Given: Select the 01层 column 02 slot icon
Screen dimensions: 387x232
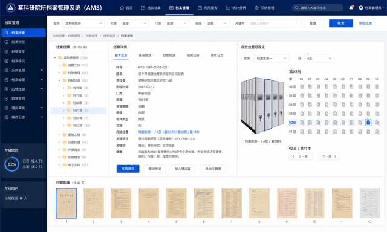Looking at the screenshot, I should tap(310, 132).
